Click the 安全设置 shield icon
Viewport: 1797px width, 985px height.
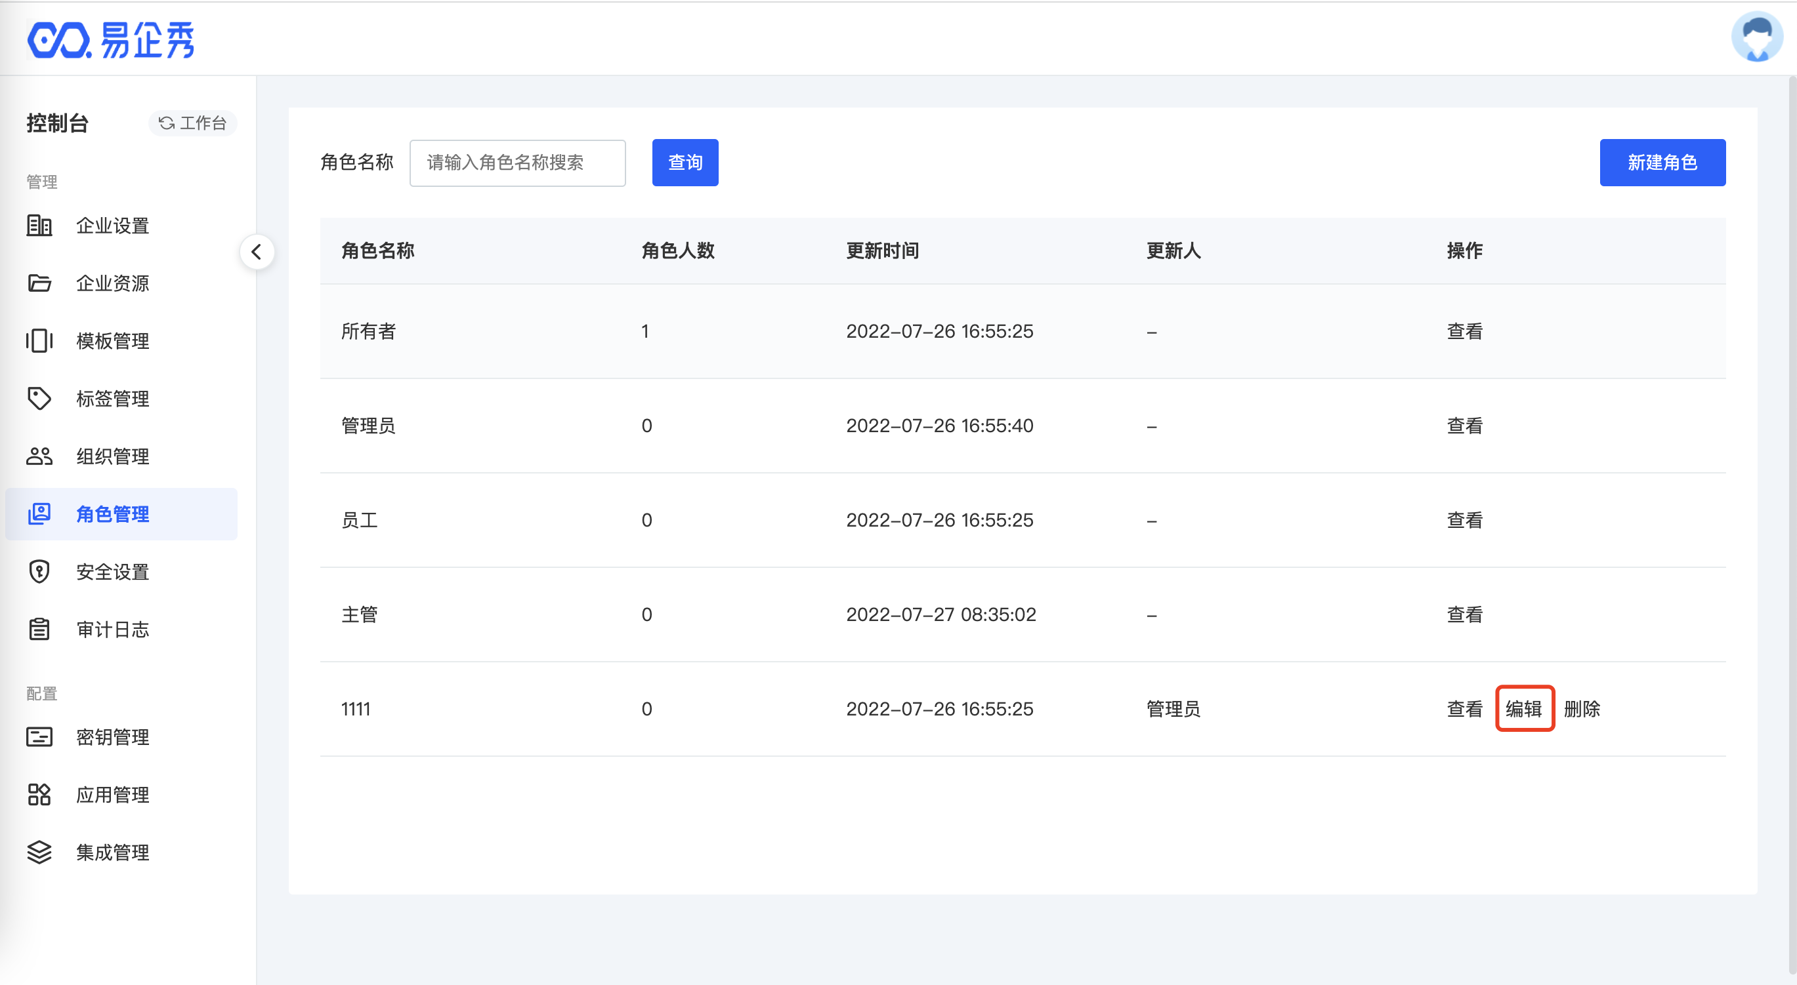click(39, 572)
